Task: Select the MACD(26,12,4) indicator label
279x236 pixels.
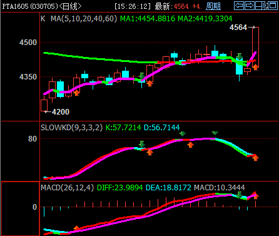Action: click(68, 188)
